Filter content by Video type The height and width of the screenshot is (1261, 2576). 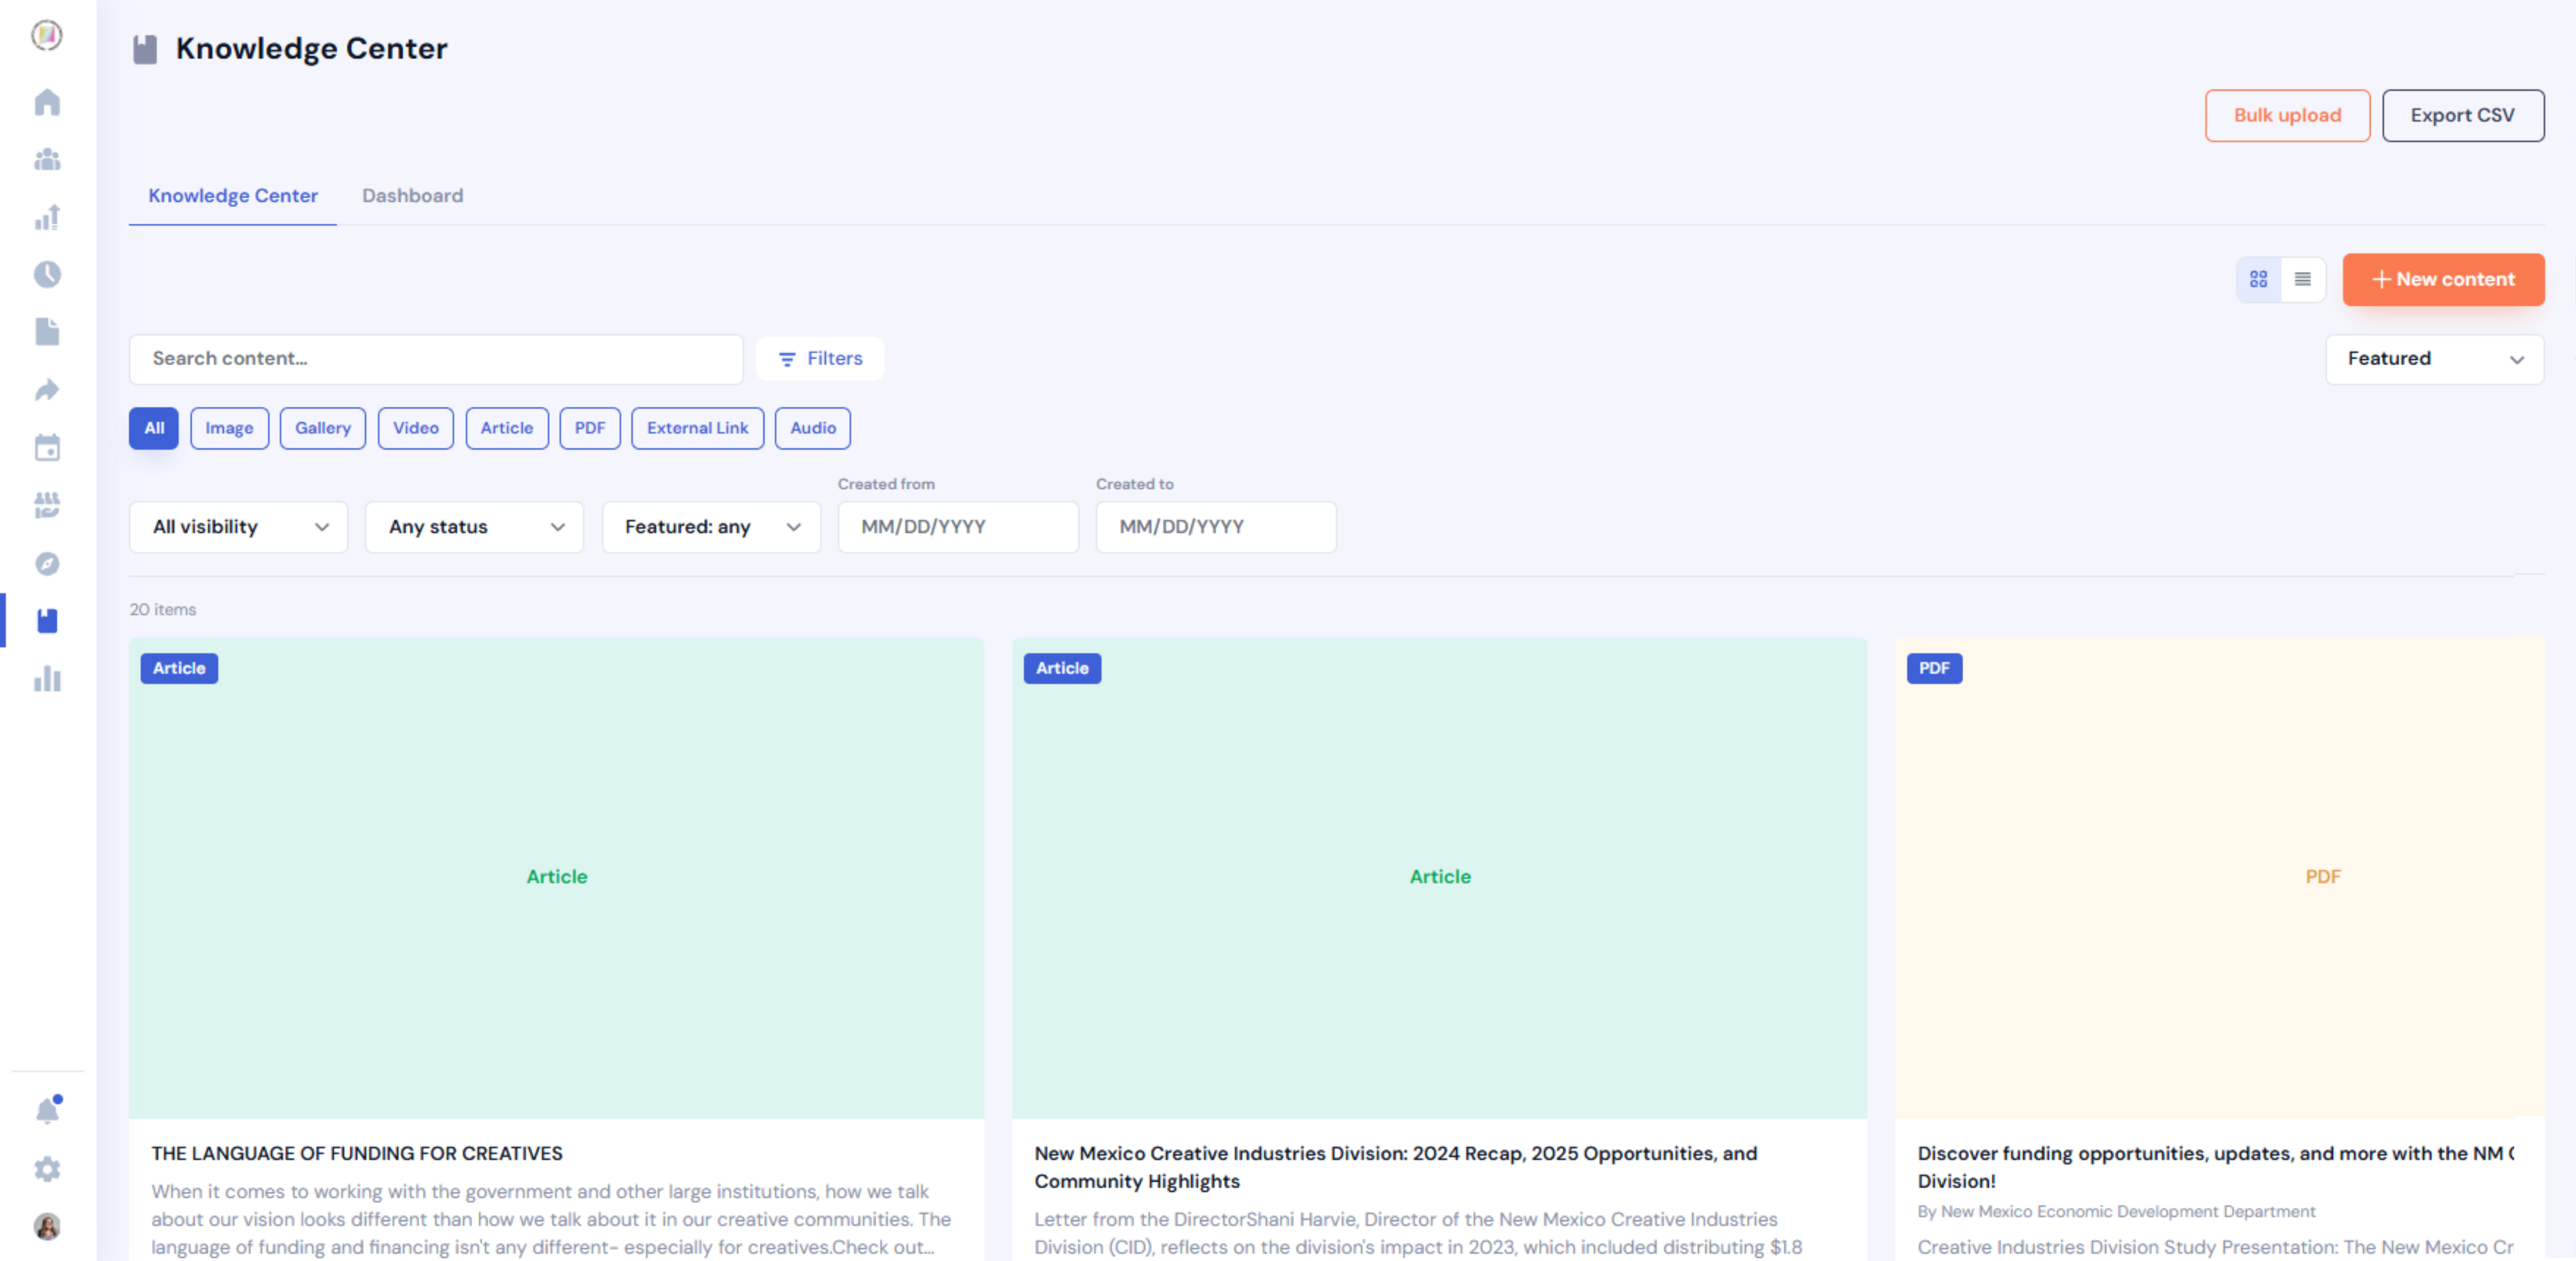pos(416,428)
